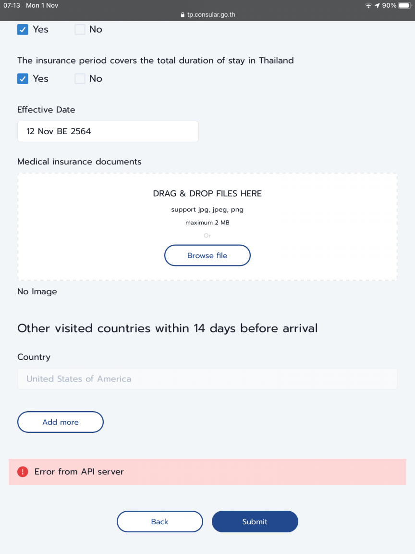Toggle the Yes checkbox above the insurance period question

(x=23, y=30)
